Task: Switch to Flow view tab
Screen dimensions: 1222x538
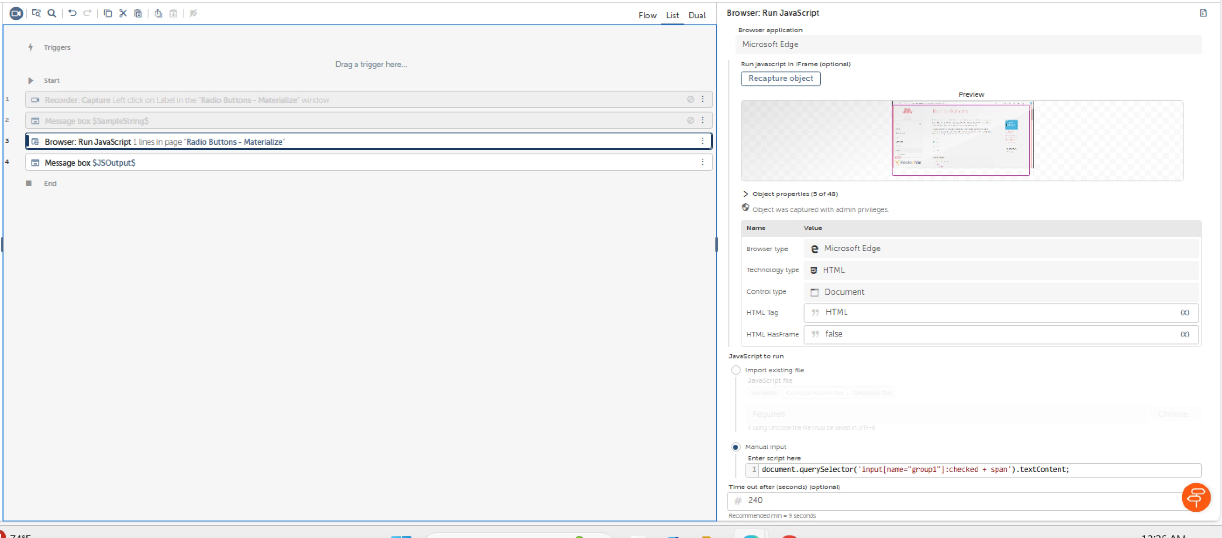Action: pyautogui.click(x=647, y=16)
